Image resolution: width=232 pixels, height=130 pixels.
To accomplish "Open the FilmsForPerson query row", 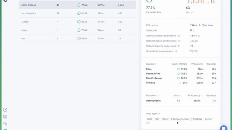I will (x=181, y=78).
